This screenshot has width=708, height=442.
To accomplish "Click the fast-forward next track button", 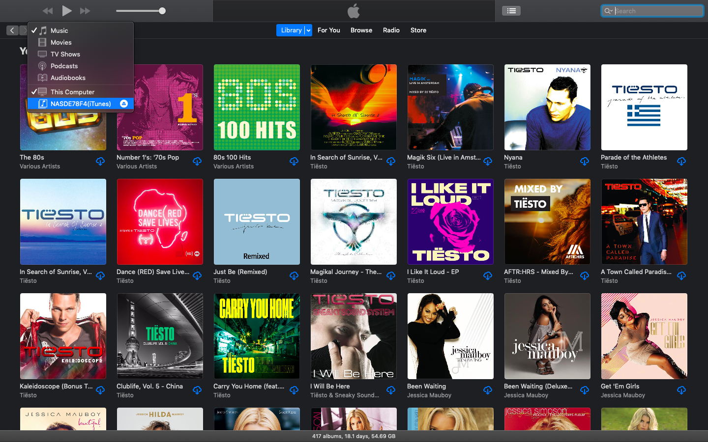I will [85, 11].
